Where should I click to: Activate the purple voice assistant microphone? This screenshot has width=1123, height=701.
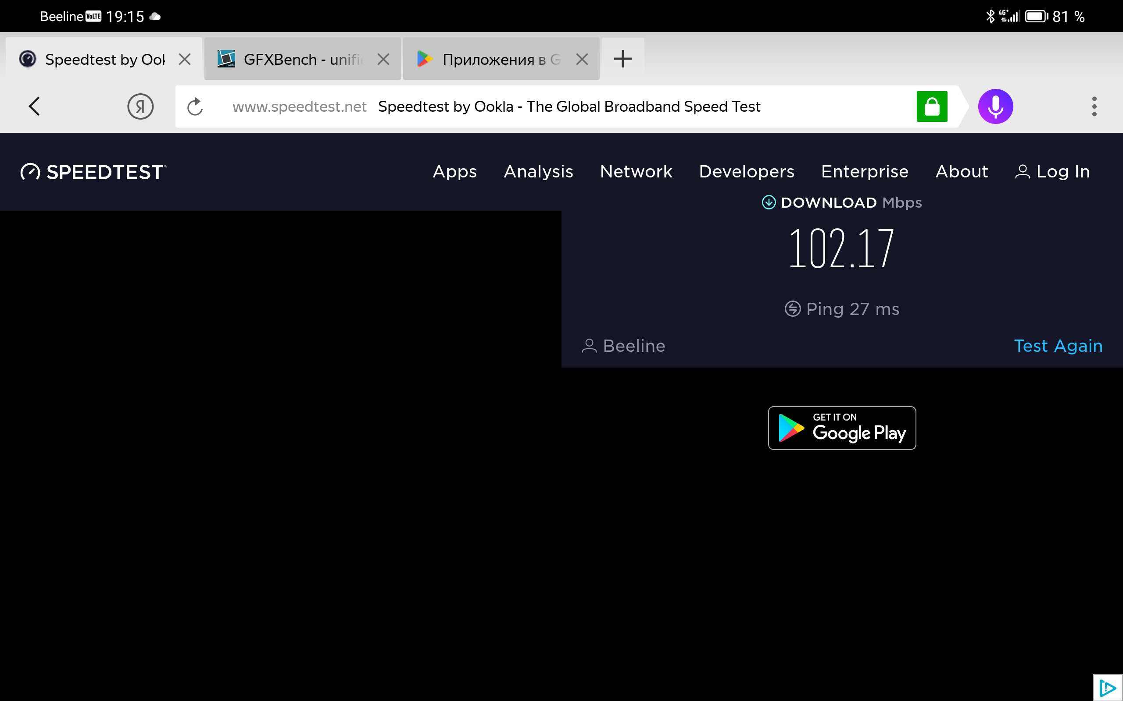995,106
